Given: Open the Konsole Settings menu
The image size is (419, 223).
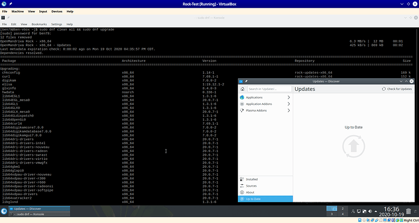Looking at the screenshot, I should [56, 24].
